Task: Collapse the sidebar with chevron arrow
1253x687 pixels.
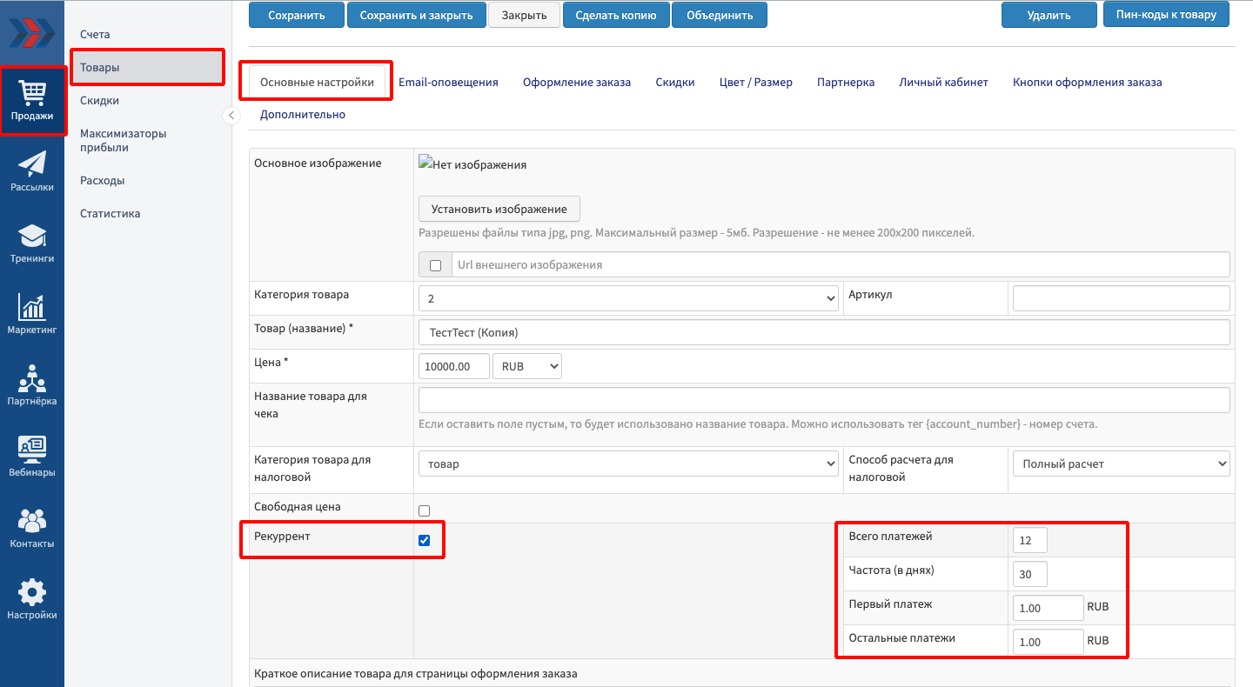Action: click(x=231, y=116)
